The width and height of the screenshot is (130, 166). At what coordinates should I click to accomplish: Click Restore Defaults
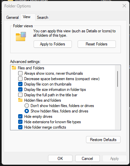(x=103, y=140)
